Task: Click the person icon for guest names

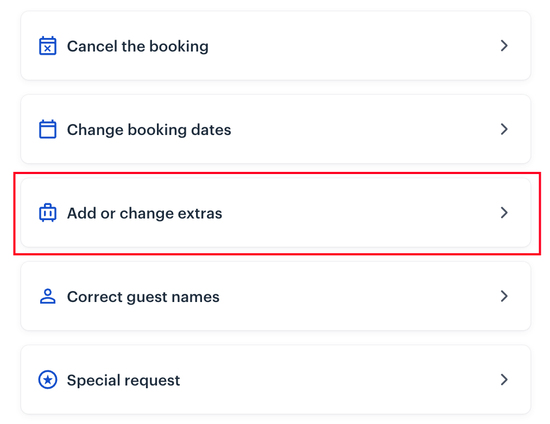Action: point(48,297)
